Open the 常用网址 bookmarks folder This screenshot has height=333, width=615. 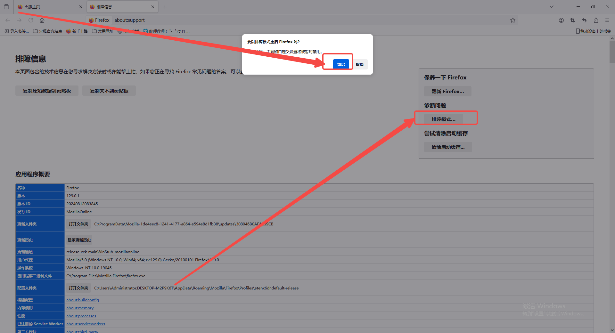[103, 31]
